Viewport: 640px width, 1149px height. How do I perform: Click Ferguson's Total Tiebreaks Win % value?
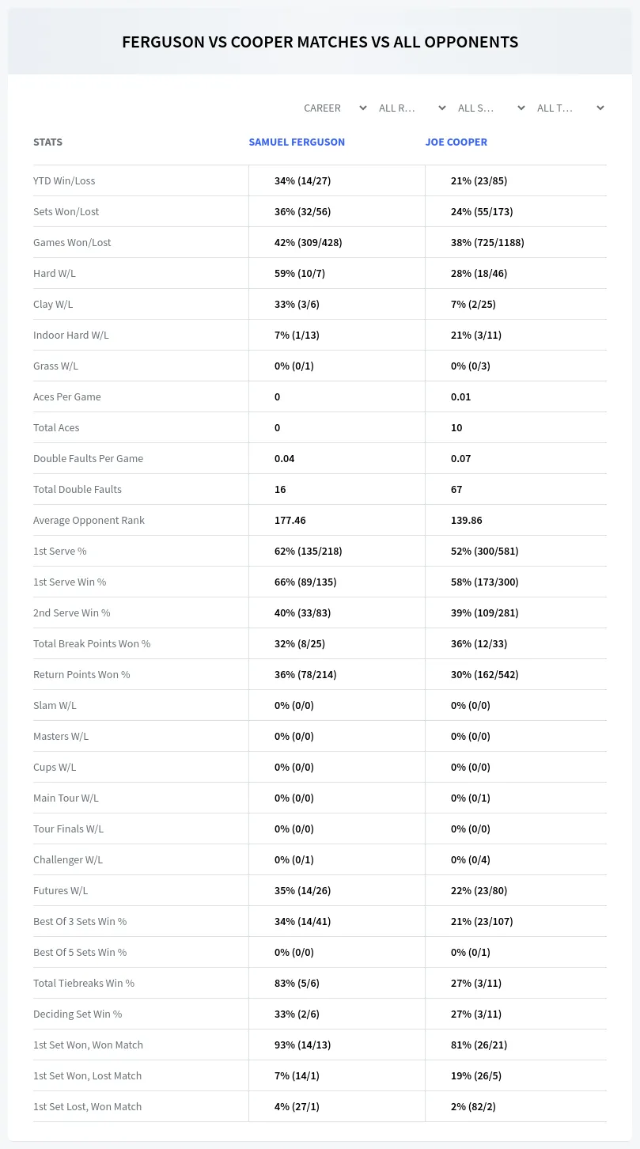297,983
